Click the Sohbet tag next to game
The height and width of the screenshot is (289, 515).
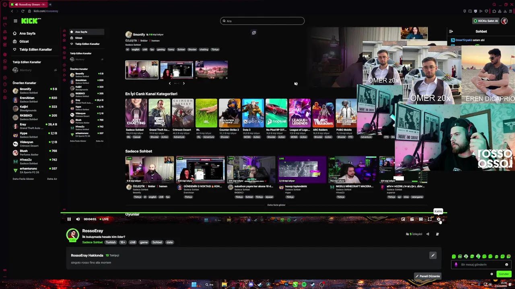tap(157, 242)
